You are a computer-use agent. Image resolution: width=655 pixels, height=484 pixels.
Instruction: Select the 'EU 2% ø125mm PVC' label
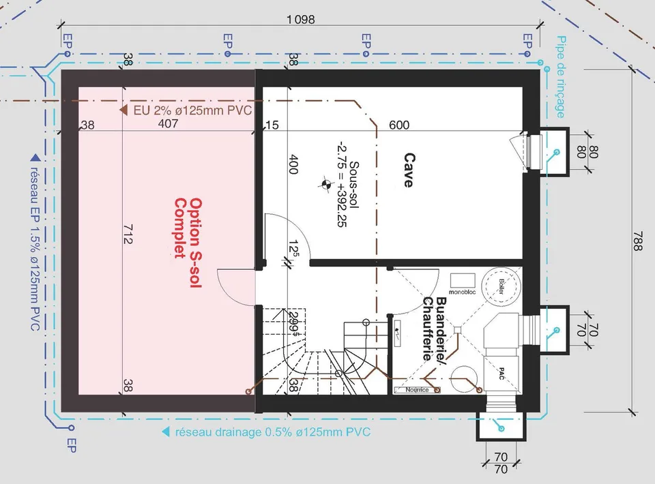pyautogui.click(x=192, y=110)
